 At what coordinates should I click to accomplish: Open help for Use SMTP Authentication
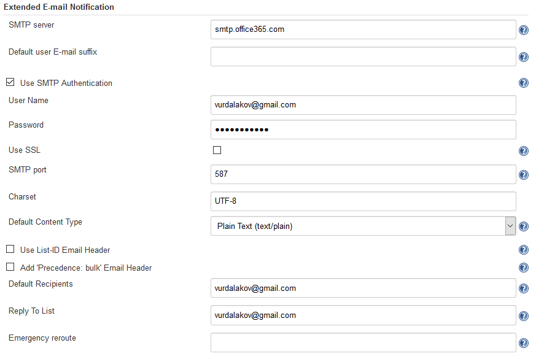(x=523, y=82)
